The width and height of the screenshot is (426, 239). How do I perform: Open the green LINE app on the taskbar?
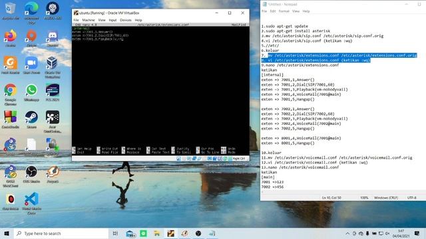click(x=144, y=233)
